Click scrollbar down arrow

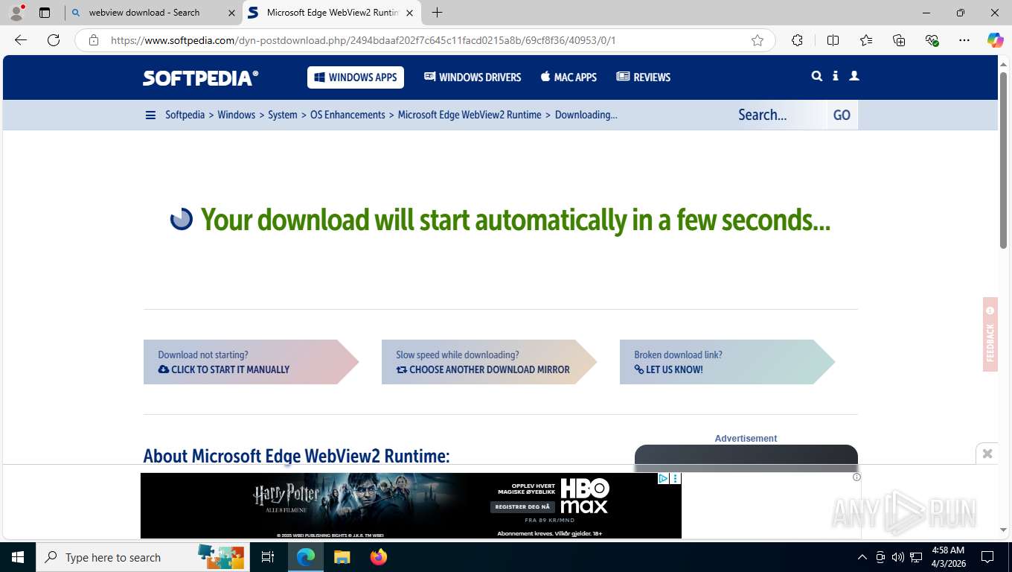(x=1004, y=530)
